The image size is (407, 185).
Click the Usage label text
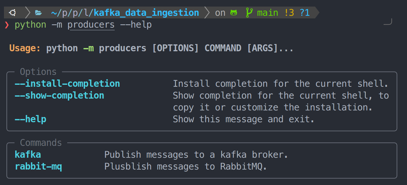tap(25, 48)
